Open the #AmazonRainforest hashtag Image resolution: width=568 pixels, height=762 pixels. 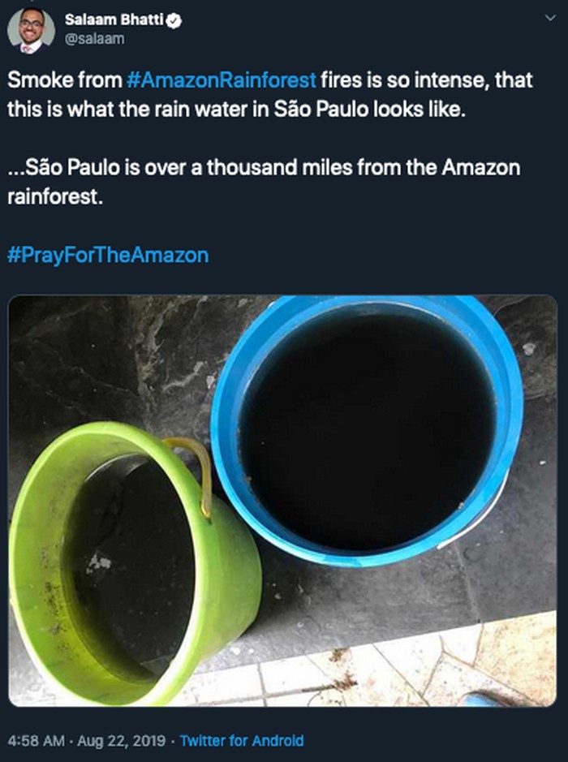tap(222, 81)
